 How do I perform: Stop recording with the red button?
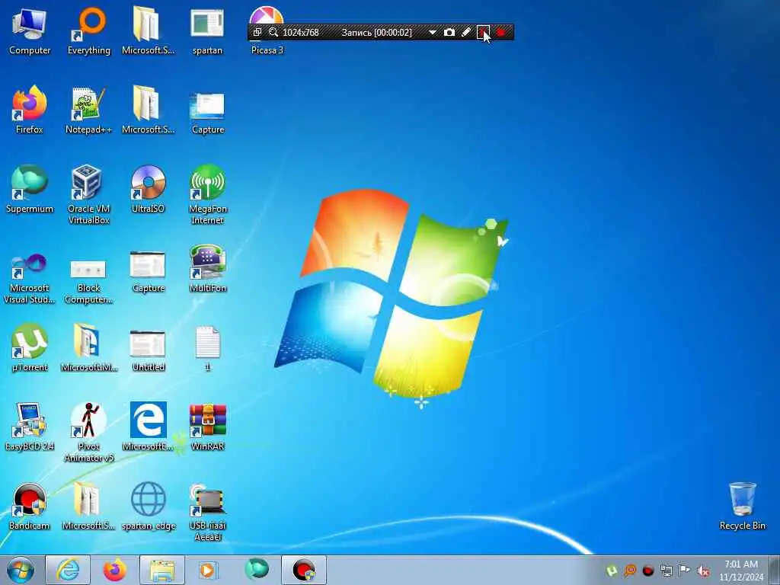tap(501, 32)
